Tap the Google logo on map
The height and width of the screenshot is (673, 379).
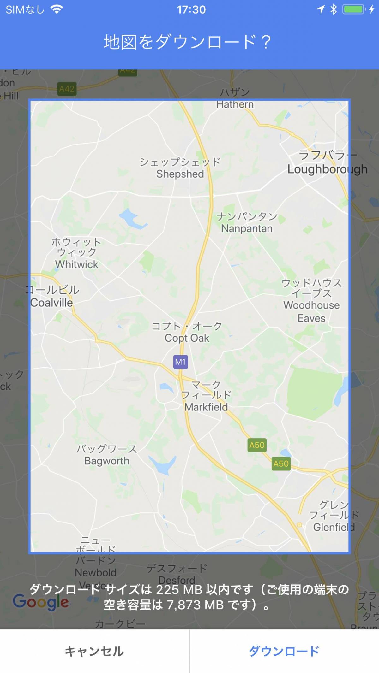click(x=41, y=602)
